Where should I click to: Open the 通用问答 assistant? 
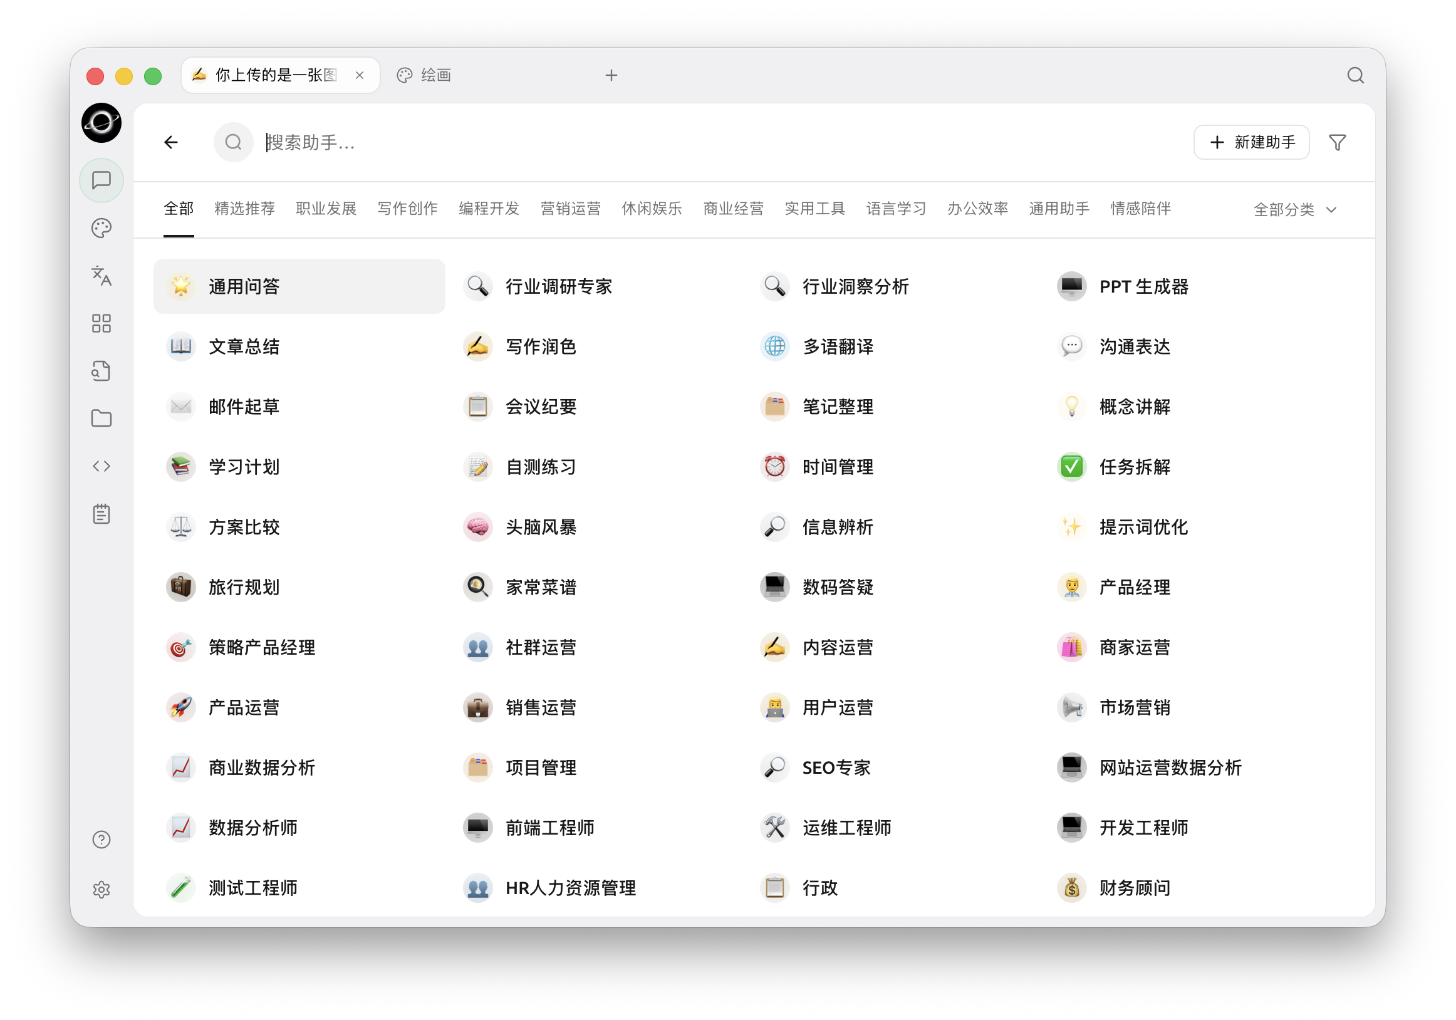point(299,286)
